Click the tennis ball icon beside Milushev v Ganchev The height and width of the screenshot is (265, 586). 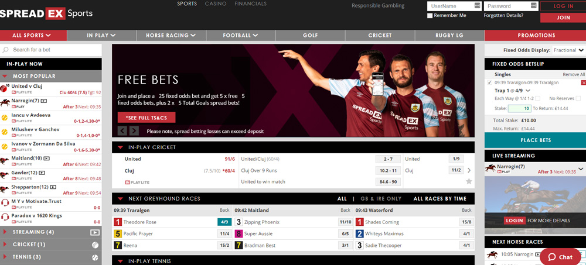[x=5, y=132]
